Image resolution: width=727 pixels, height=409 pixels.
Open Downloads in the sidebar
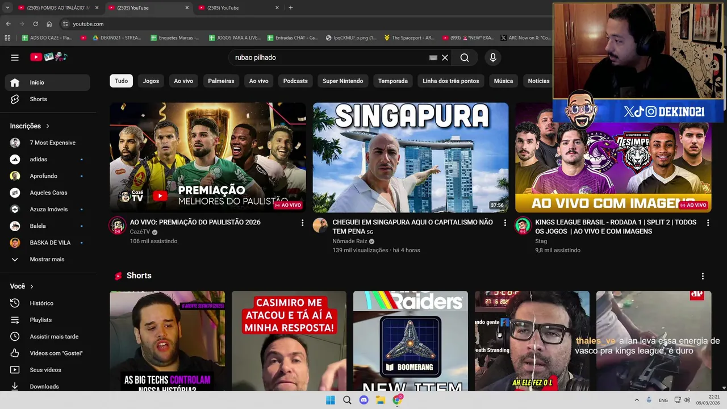pyautogui.click(x=48, y=386)
